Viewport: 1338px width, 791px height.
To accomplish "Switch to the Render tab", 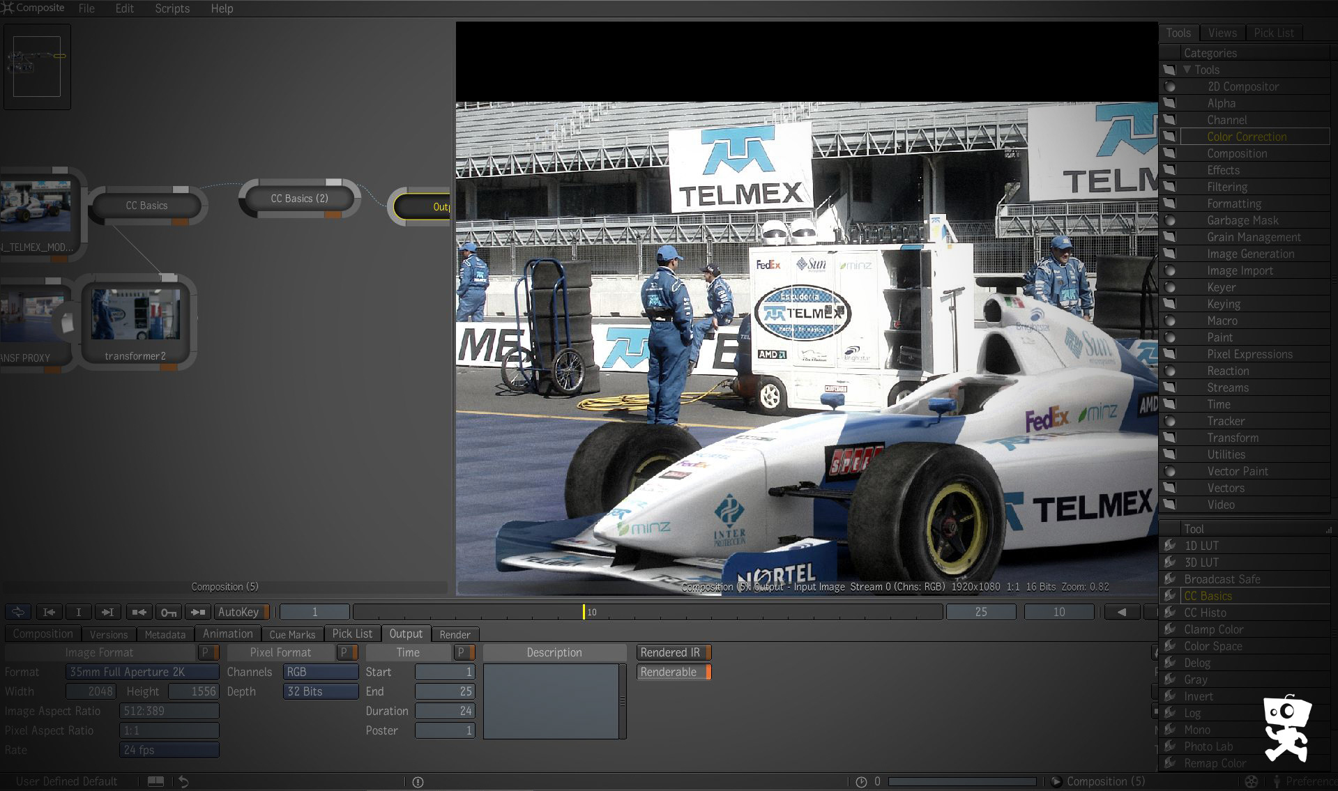I will [455, 634].
